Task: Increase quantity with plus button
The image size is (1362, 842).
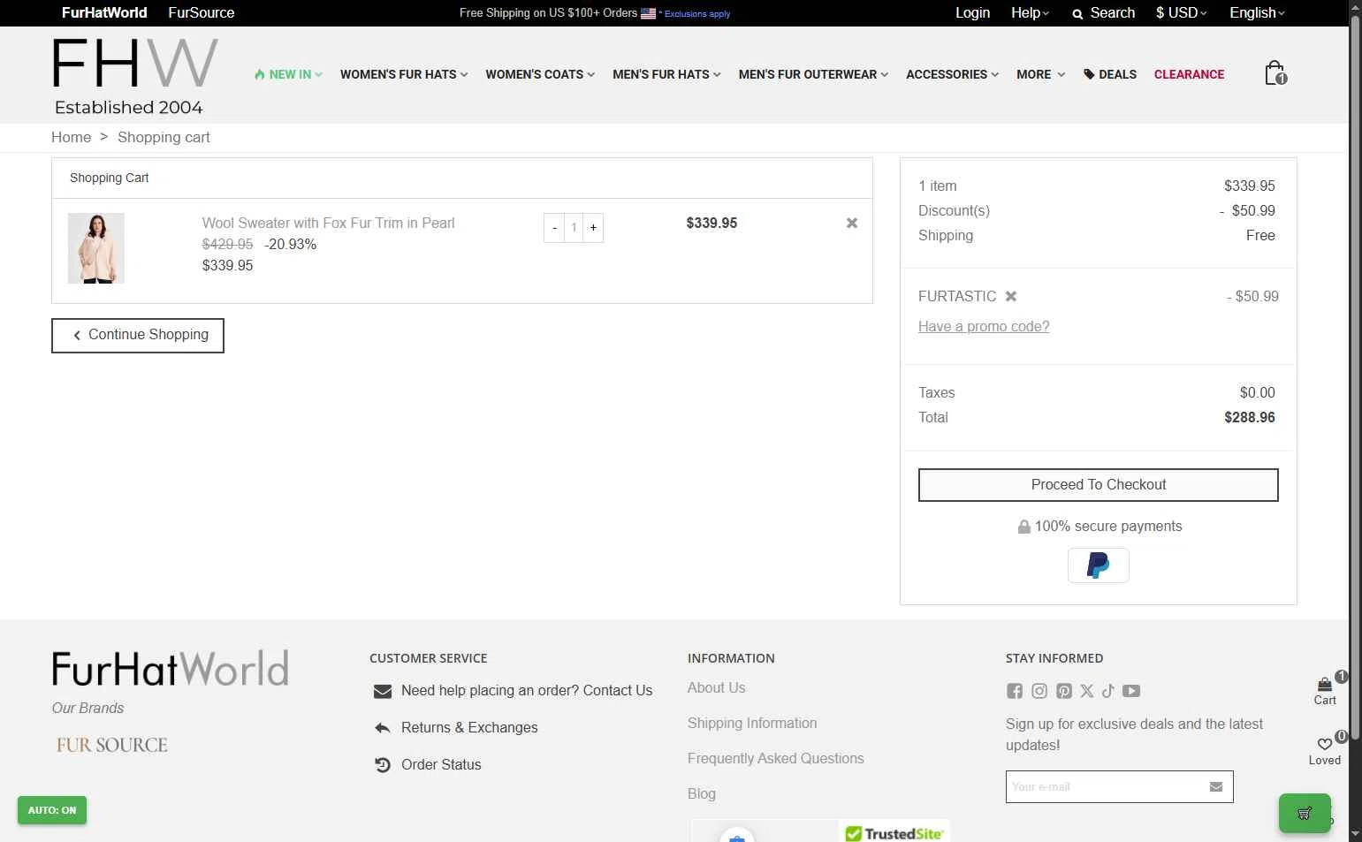Action: coord(593,228)
